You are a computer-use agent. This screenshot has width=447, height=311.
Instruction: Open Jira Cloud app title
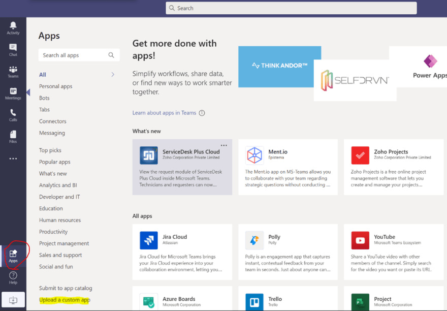(x=175, y=237)
